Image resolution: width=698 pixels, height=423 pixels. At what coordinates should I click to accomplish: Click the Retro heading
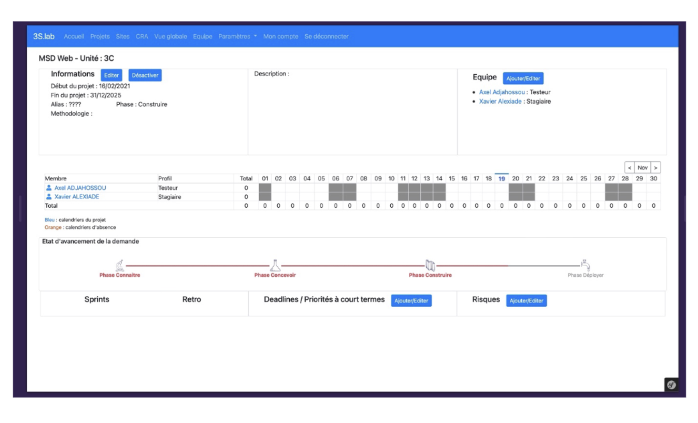tap(192, 299)
